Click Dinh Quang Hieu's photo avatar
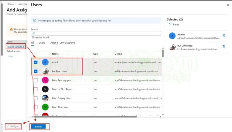Screen dimensions: 232x132 point(45,98)
